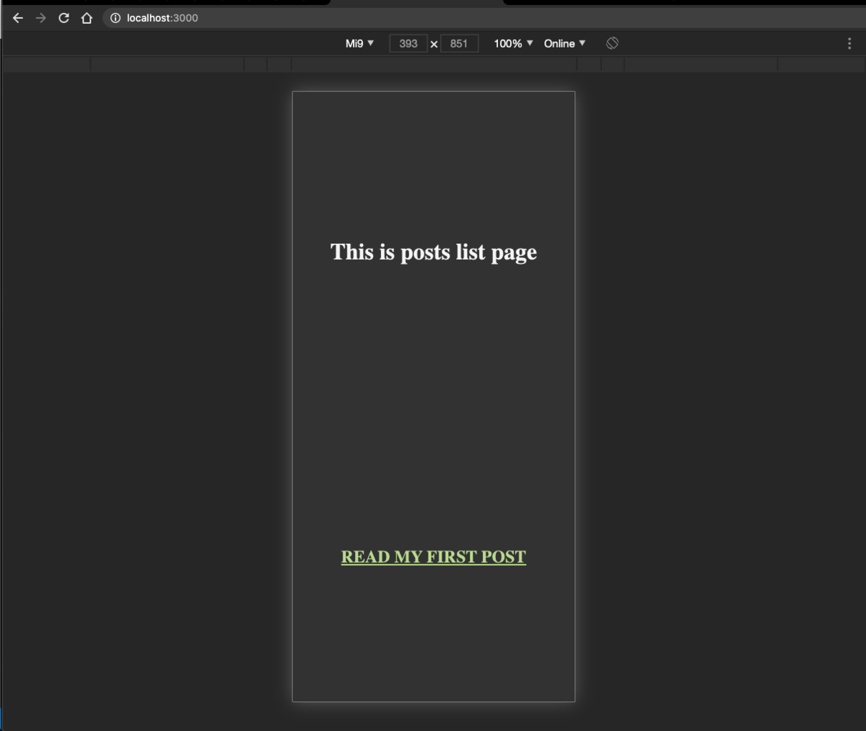The image size is (866, 731).
Task: View site information for localhost:3000
Action: (x=115, y=18)
